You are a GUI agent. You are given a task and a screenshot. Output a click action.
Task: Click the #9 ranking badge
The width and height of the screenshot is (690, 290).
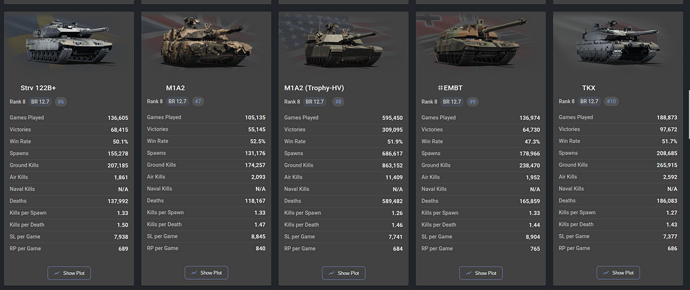pyautogui.click(x=473, y=102)
